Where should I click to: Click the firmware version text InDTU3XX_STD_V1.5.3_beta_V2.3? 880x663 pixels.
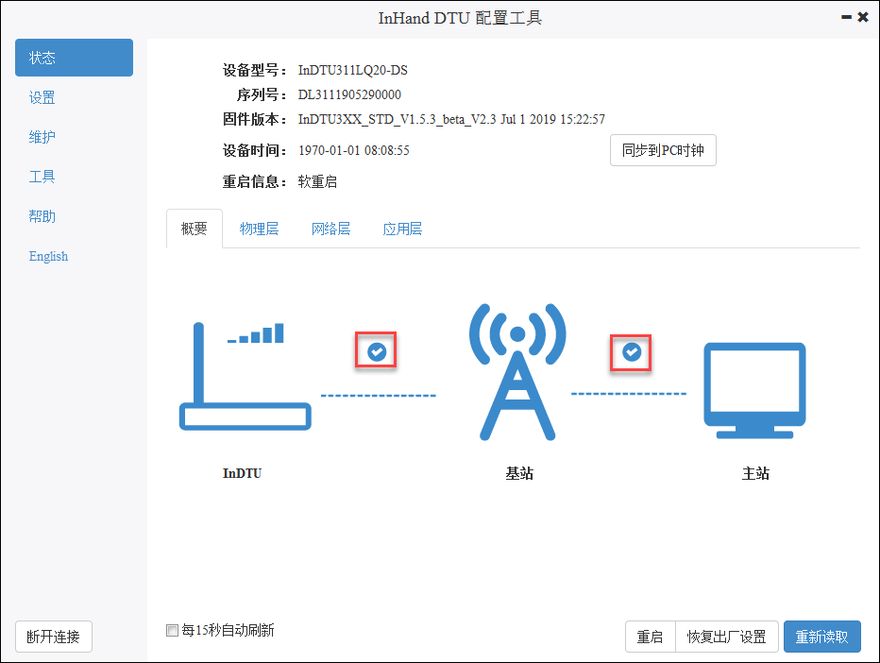[397, 119]
